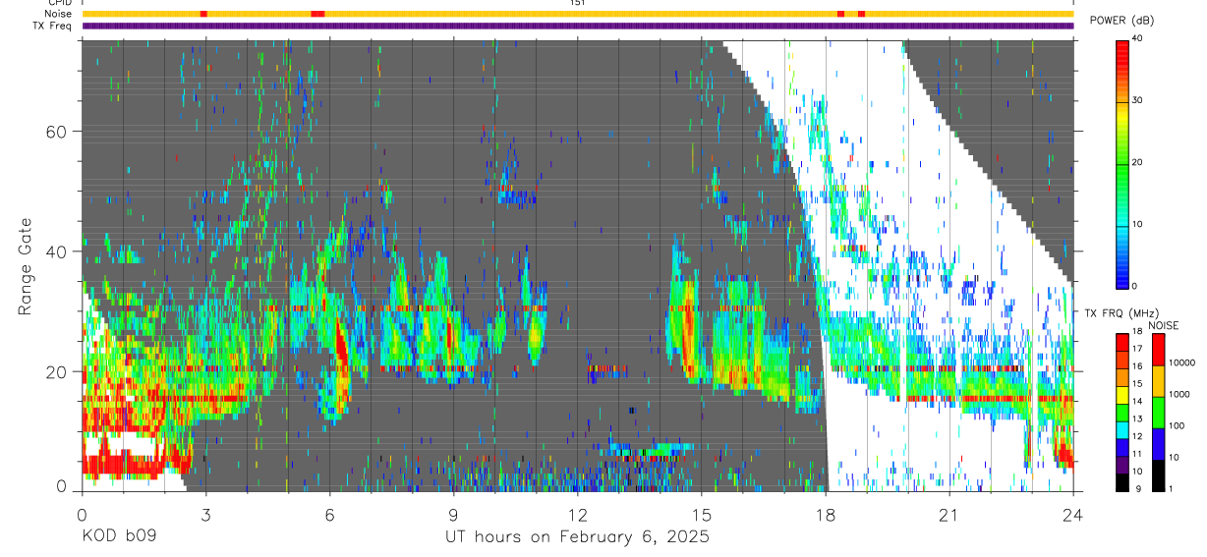Click the '30' label on POWER scale
This screenshot has width=1207, height=557.
coord(1138,100)
